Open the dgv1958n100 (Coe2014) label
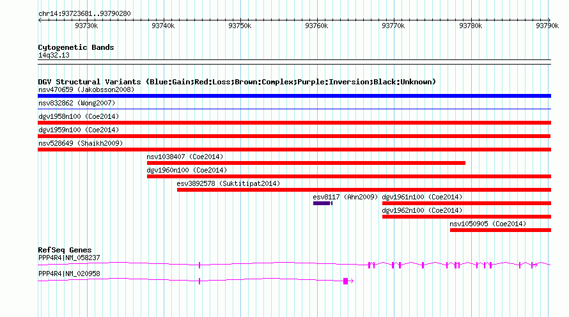 click(79, 116)
